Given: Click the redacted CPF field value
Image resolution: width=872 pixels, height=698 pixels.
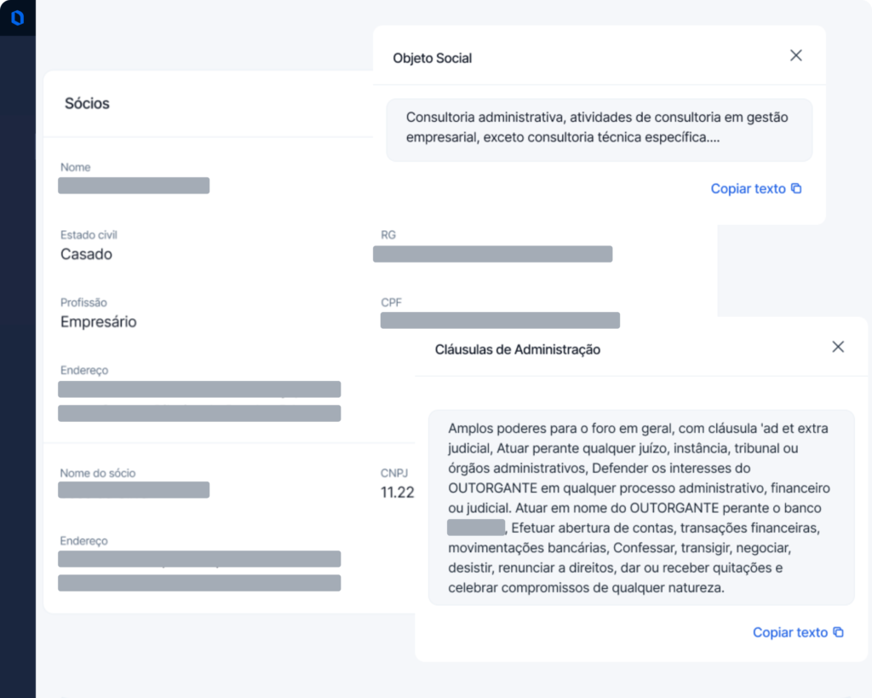Looking at the screenshot, I should pyautogui.click(x=500, y=320).
